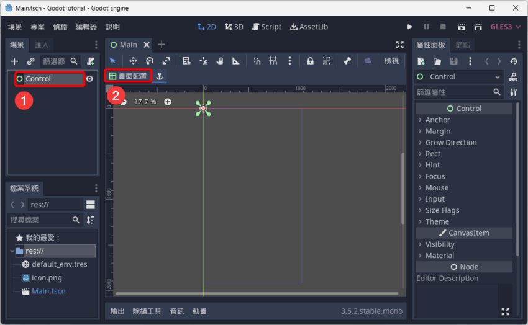
Task: Open the 輸出 output bottom panel
Action: click(x=117, y=311)
